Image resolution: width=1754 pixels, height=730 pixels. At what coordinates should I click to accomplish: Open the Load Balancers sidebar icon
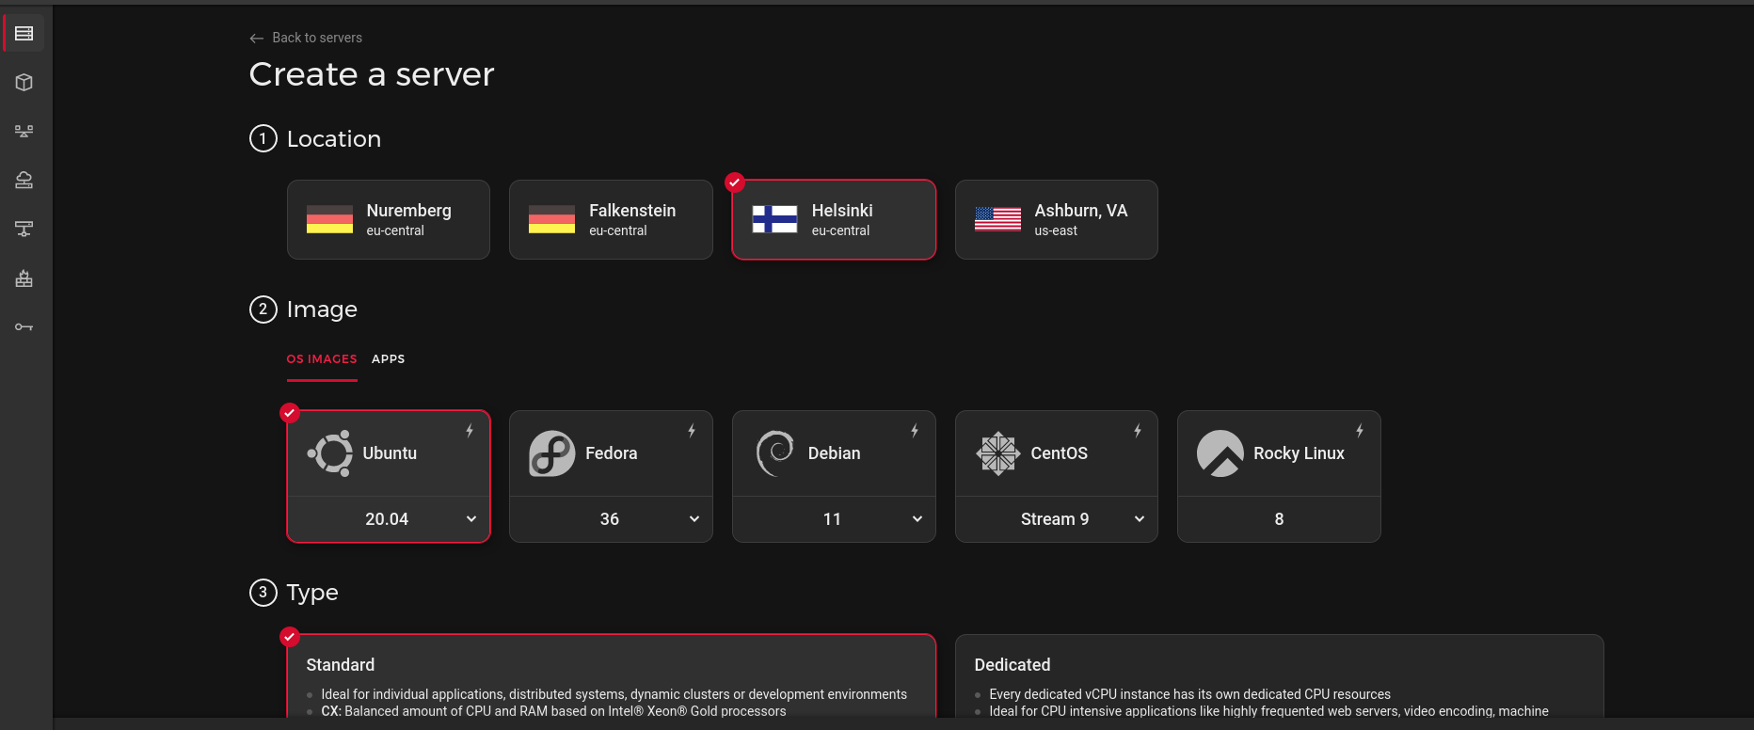click(24, 132)
